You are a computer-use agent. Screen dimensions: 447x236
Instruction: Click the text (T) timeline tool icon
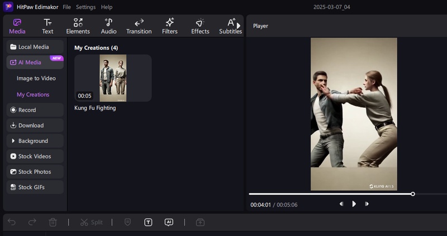pos(148,222)
